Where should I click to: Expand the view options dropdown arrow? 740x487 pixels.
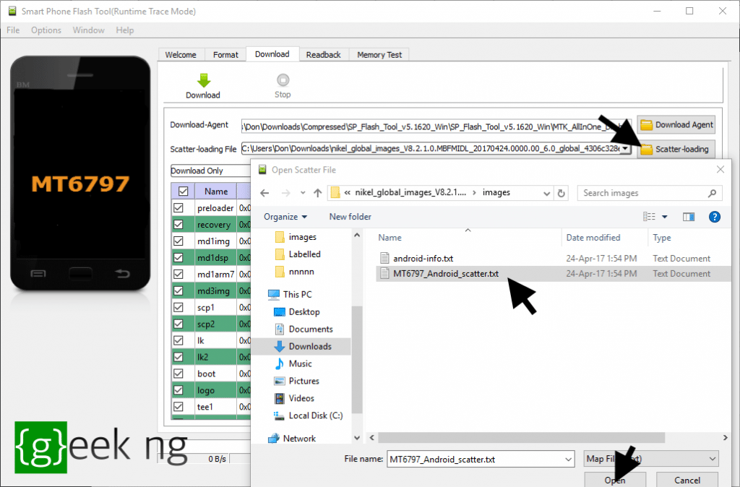[x=665, y=217]
